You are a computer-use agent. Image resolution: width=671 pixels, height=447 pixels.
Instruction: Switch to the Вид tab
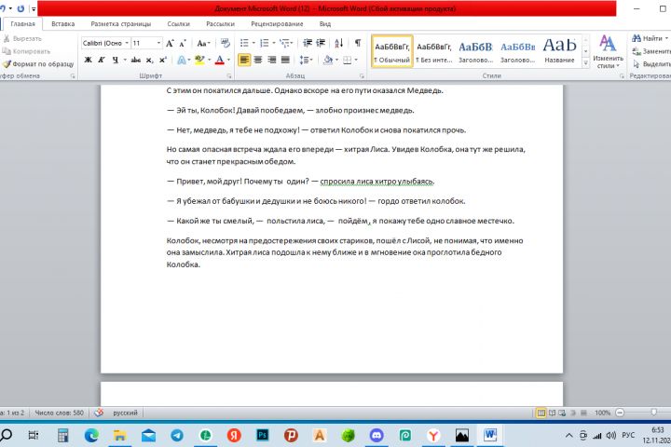point(325,24)
